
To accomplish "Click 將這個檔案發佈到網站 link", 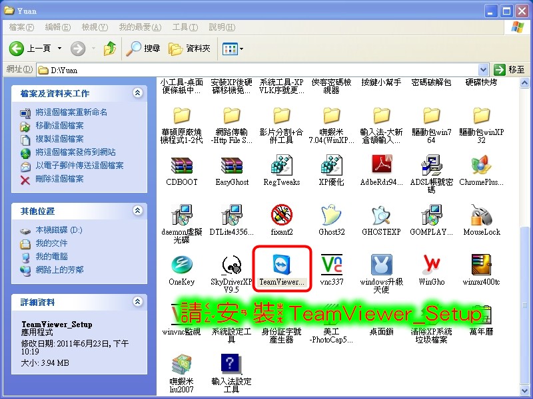I will pyautogui.click(x=75, y=152).
